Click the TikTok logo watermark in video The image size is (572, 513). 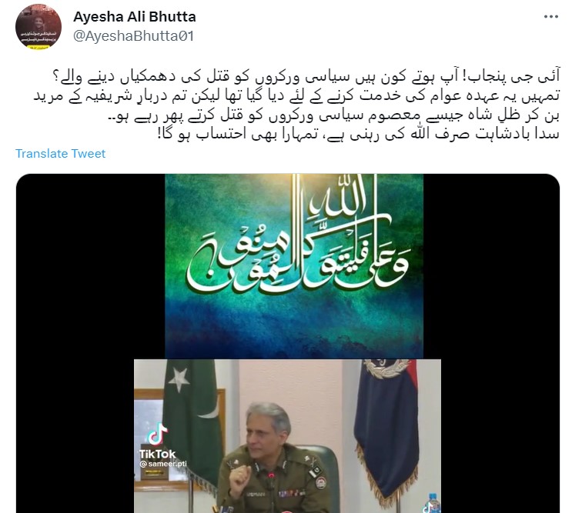pos(158,435)
